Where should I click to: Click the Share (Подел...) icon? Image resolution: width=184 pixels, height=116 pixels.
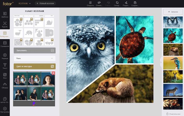(126, 4)
